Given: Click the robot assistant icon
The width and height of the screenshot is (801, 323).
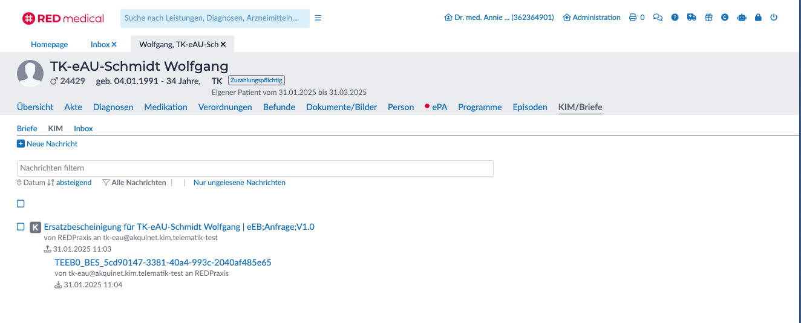Looking at the screenshot, I should tap(742, 18).
